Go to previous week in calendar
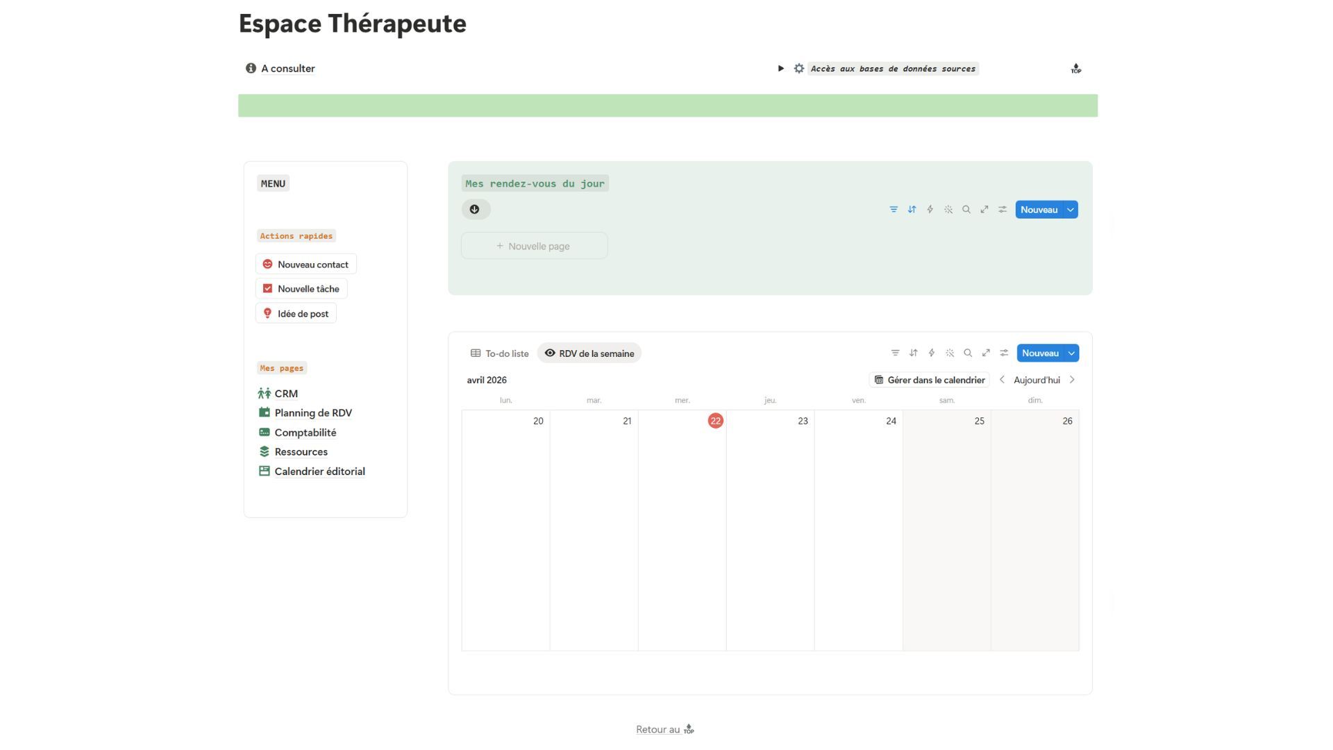 pyautogui.click(x=1002, y=380)
